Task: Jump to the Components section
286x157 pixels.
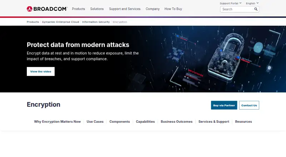Action: click(x=120, y=122)
